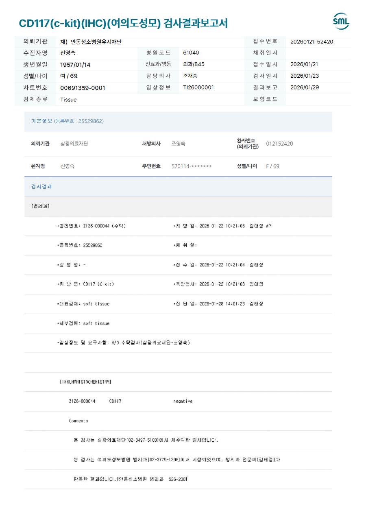Click the comment line mentioning 02-3497-5100

pos(146,440)
